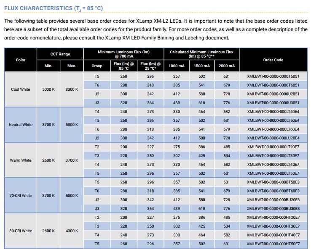This screenshot has height=249, width=311.
Task: Click the Calculated Minimum Luminous Flux header
Action: [201, 54]
